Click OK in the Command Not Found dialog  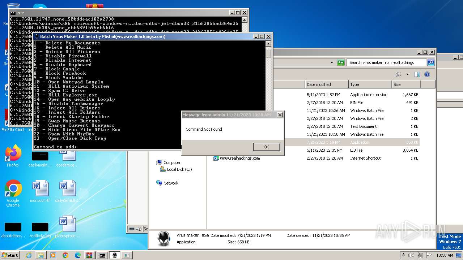(267, 147)
